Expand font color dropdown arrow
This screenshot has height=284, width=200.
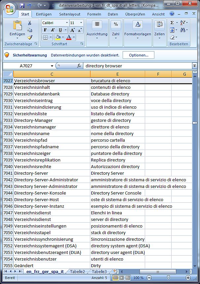point(74,37)
